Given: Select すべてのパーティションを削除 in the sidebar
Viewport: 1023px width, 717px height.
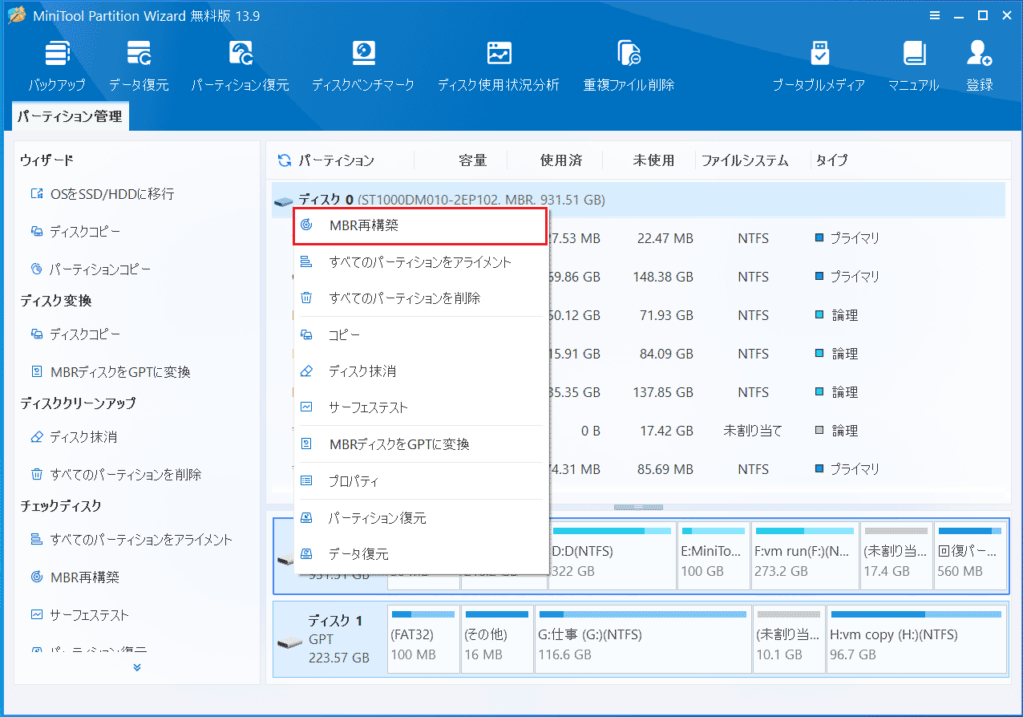Looking at the screenshot, I should pyautogui.click(x=115, y=475).
